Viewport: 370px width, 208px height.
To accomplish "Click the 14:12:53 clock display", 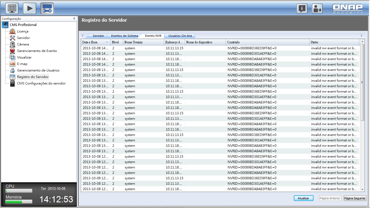I will click(x=56, y=199).
